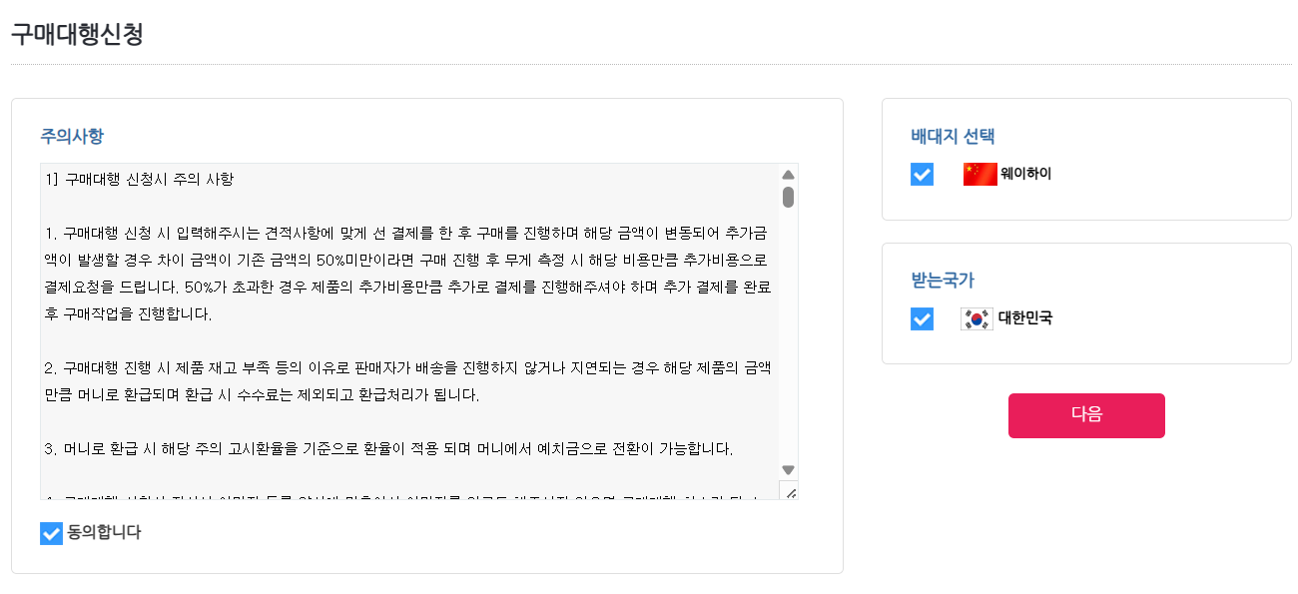Image resolution: width=1298 pixels, height=594 pixels.
Task: Toggle the 웨이하이 warehouse checkbox
Action: [921, 173]
